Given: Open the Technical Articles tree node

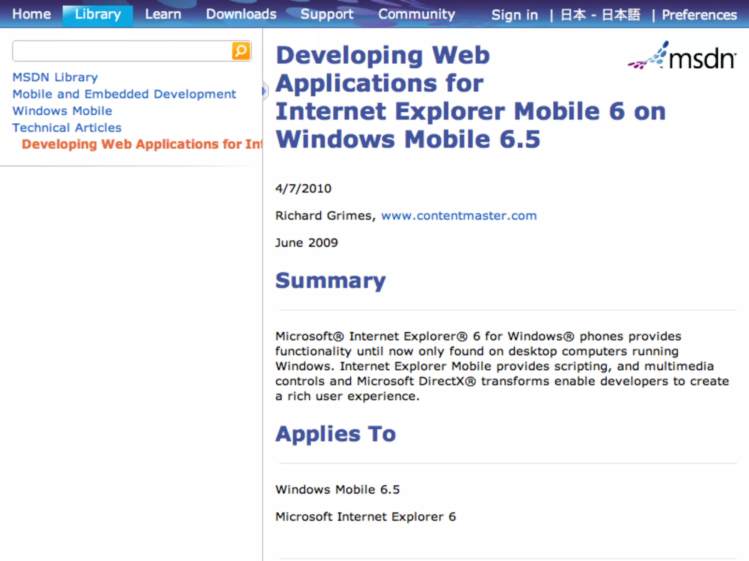Looking at the screenshot, I should point(67,128).
